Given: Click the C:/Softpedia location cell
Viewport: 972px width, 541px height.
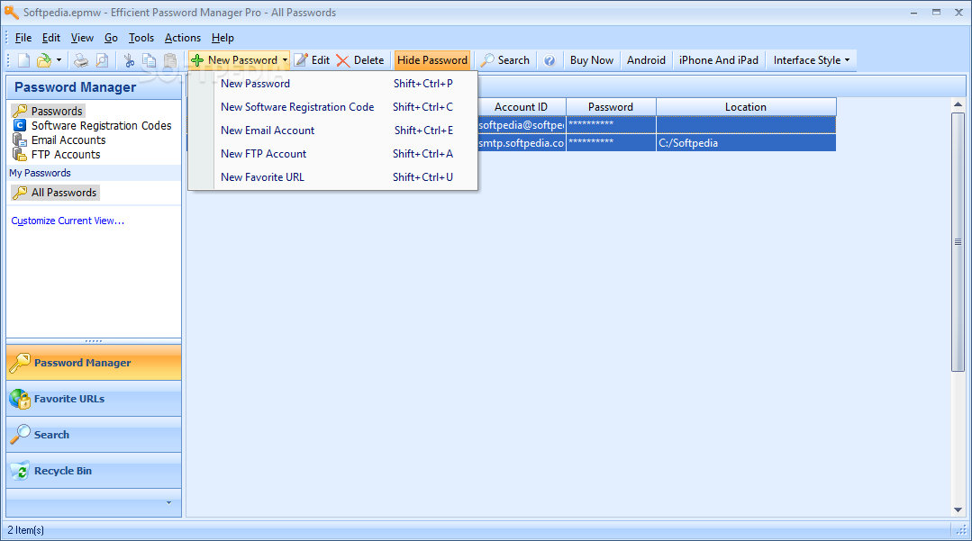Looking at the screenshot, I should coord(747,143).
